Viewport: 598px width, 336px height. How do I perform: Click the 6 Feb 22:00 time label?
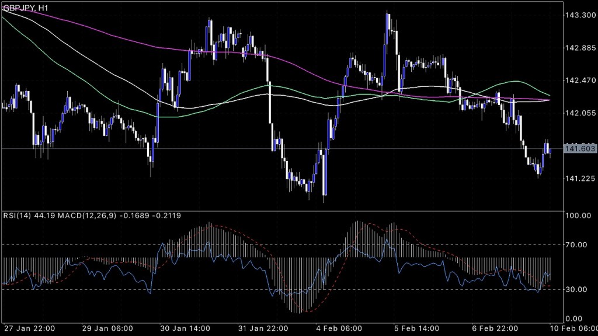click(495, 328)
